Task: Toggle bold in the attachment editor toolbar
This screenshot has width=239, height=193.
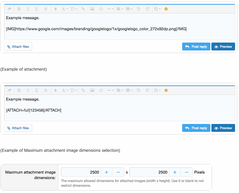Action: coord(19,90)
